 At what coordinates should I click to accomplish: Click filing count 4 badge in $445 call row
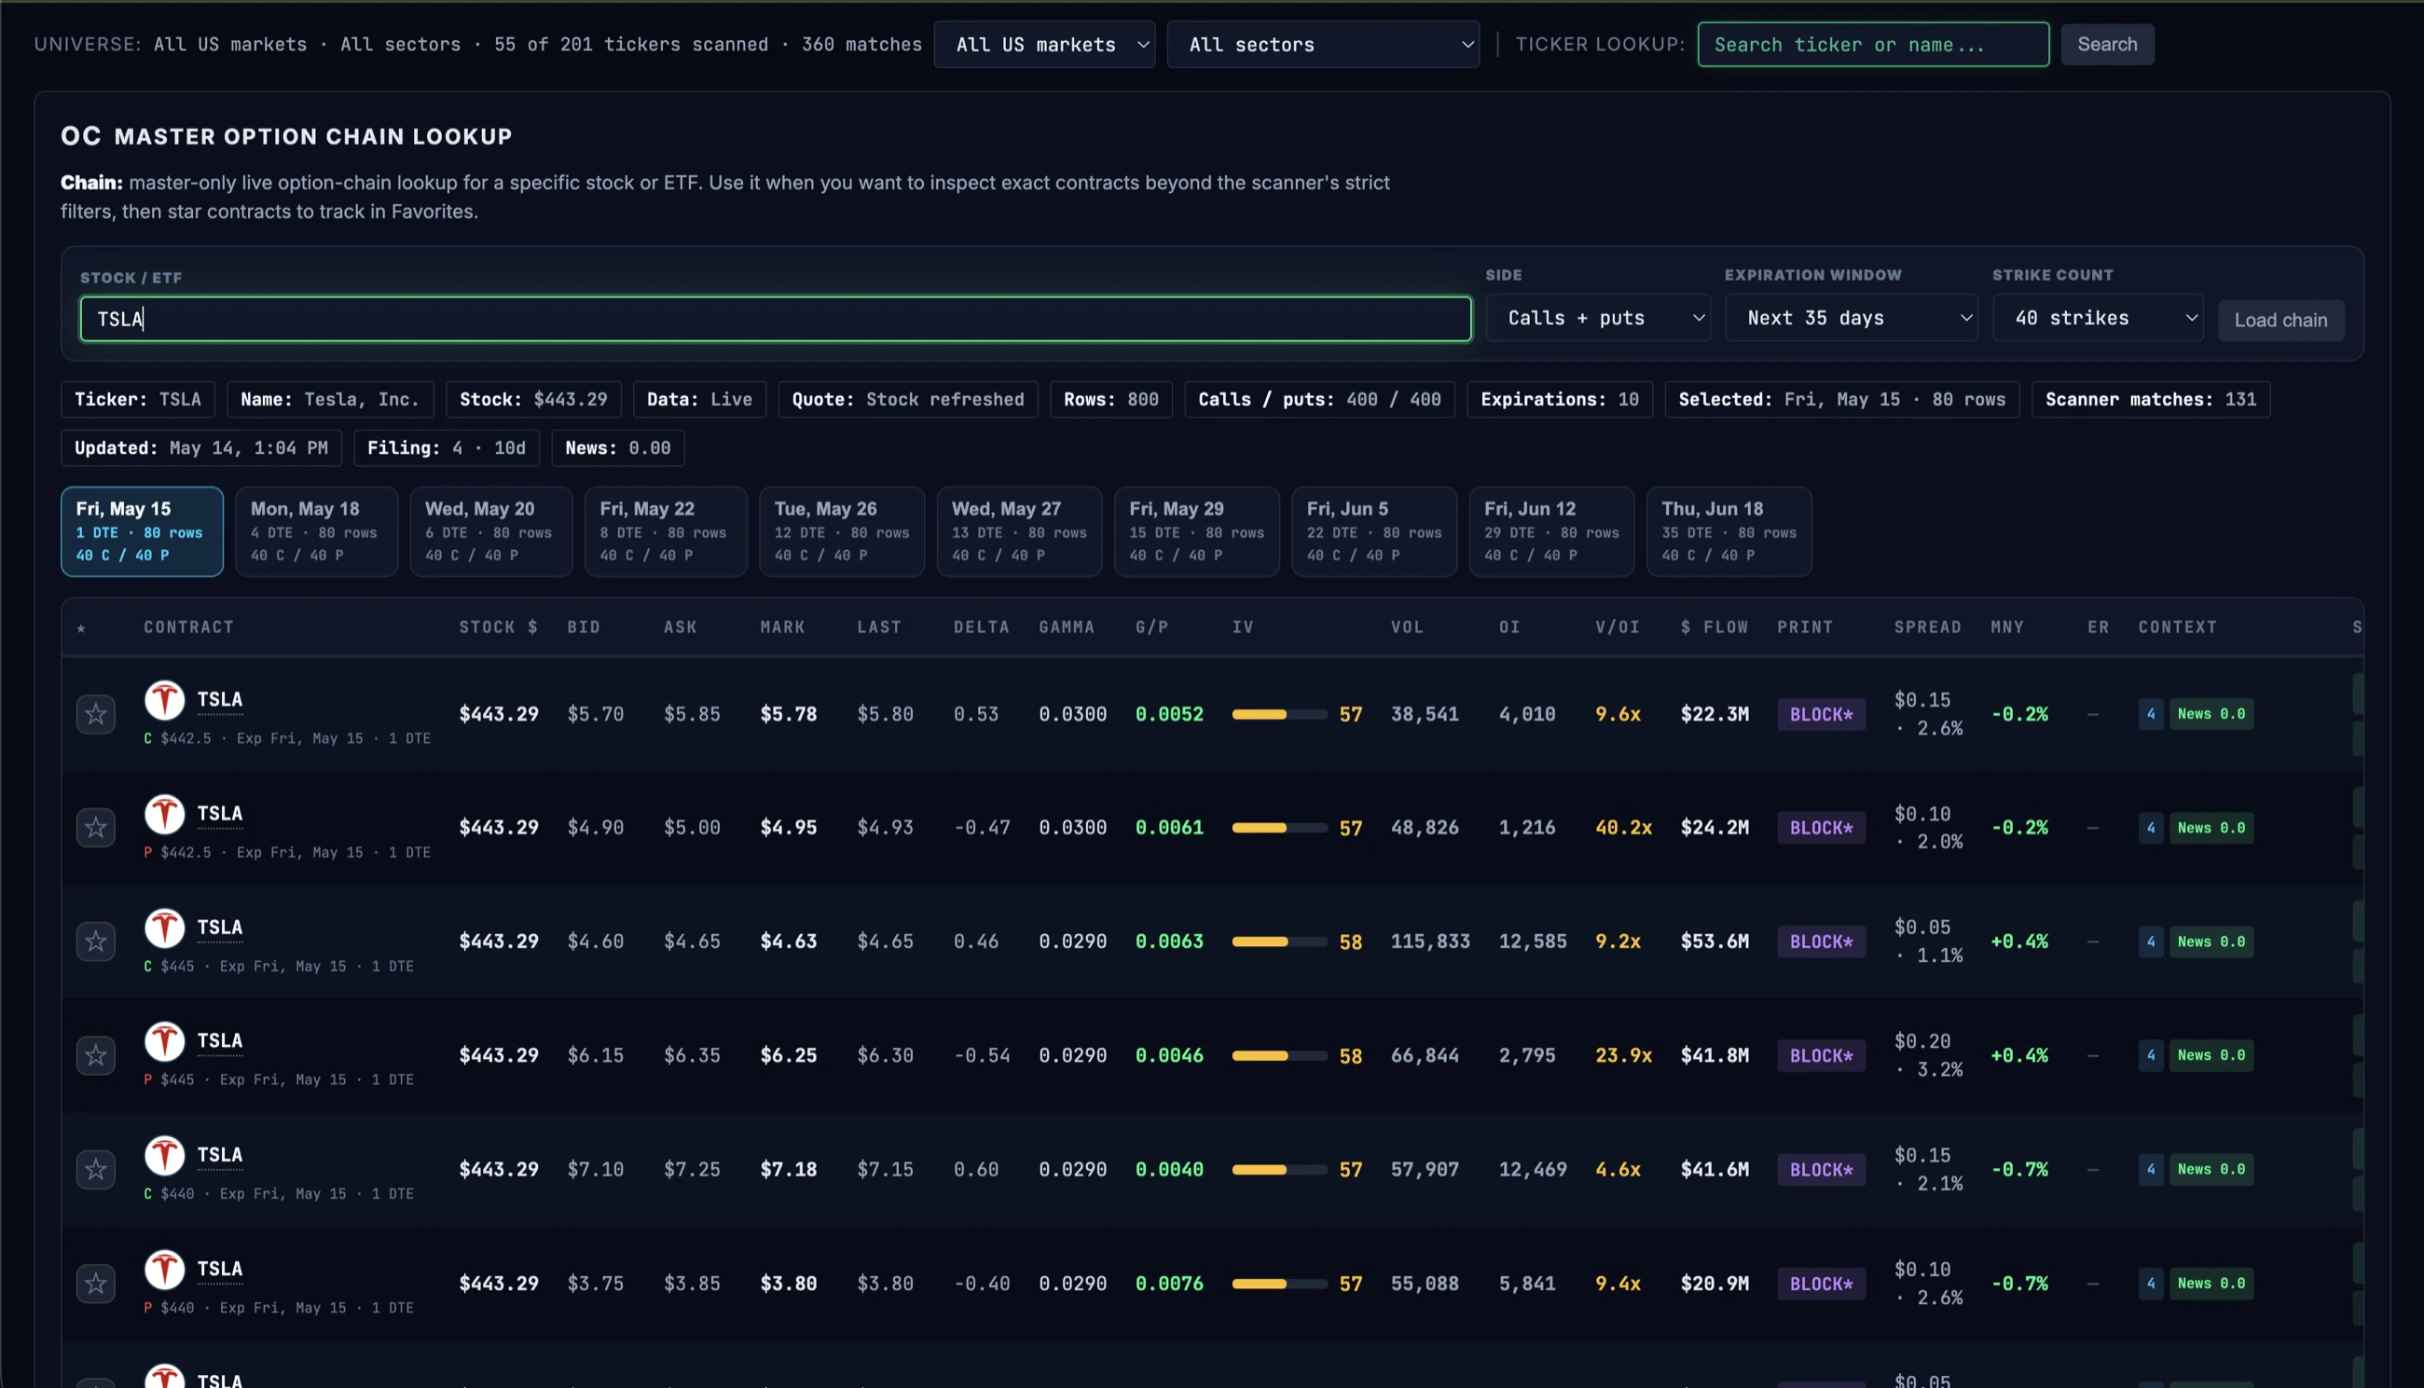click(x=2151, y=941)
